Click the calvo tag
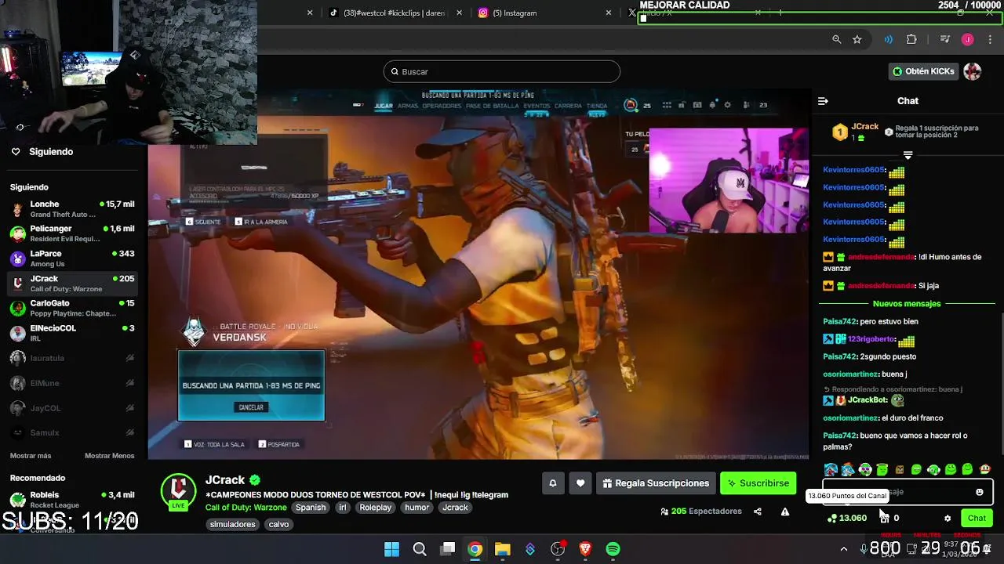1004x564 pixels. click(x=279, y=525)
